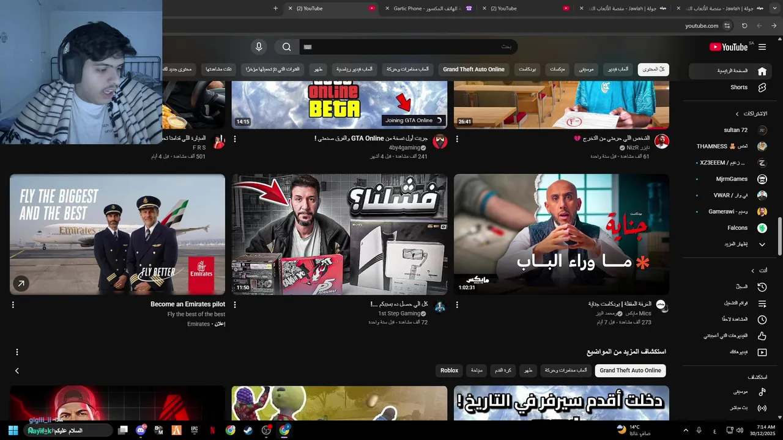
Task: Select the action-adventure games top filter chip
Action: pos(407,69)
